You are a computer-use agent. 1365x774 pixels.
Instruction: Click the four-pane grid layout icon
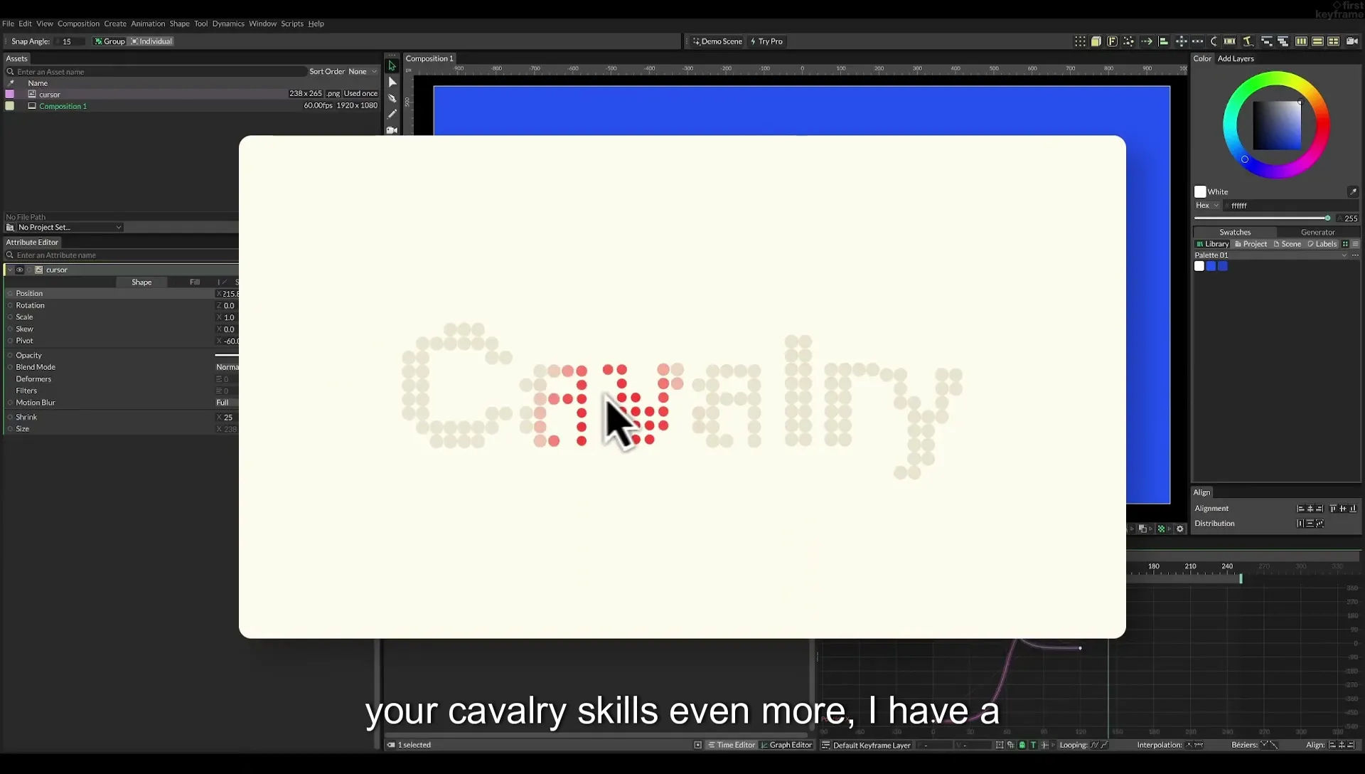click(1334, 41)
